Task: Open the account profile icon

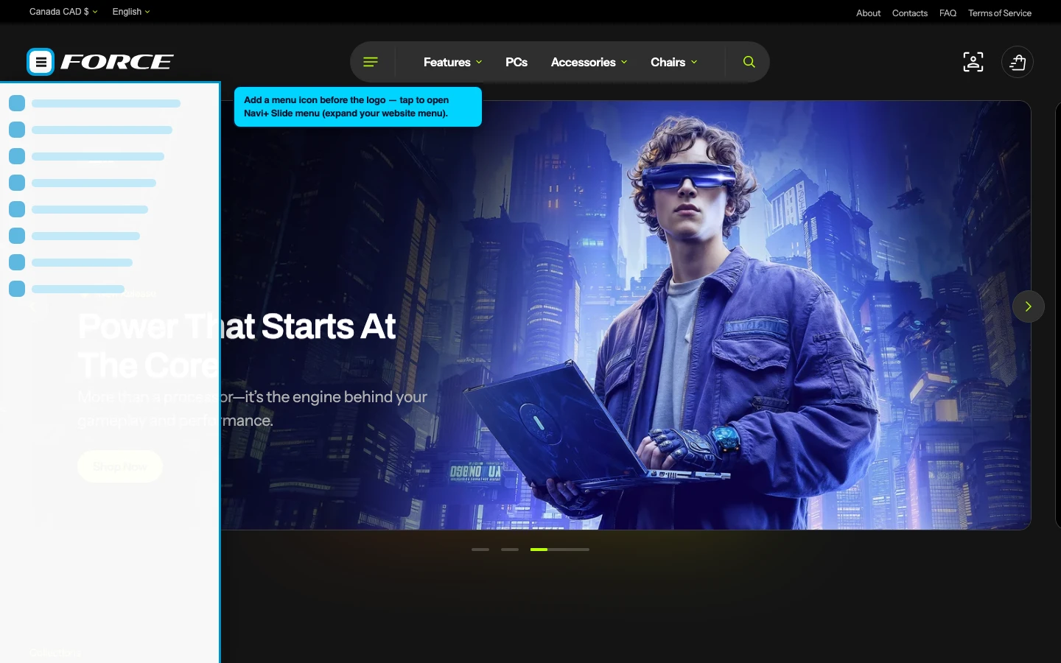Action: click(x=973, y=62)
